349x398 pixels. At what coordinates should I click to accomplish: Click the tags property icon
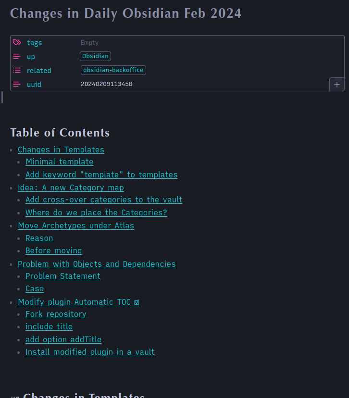17,42
